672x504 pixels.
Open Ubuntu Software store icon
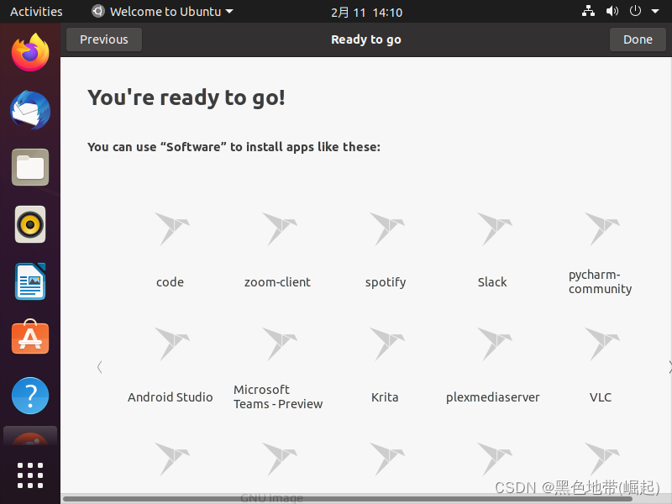(x=30, y=338)
